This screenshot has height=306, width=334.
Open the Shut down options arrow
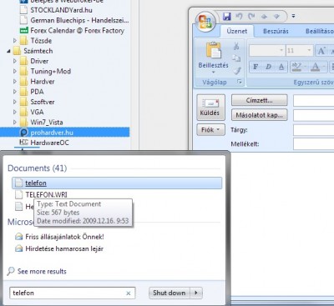tap(196, 293)
